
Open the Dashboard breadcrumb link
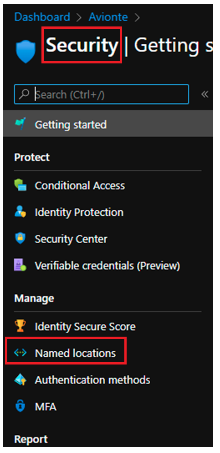[42, 17]
